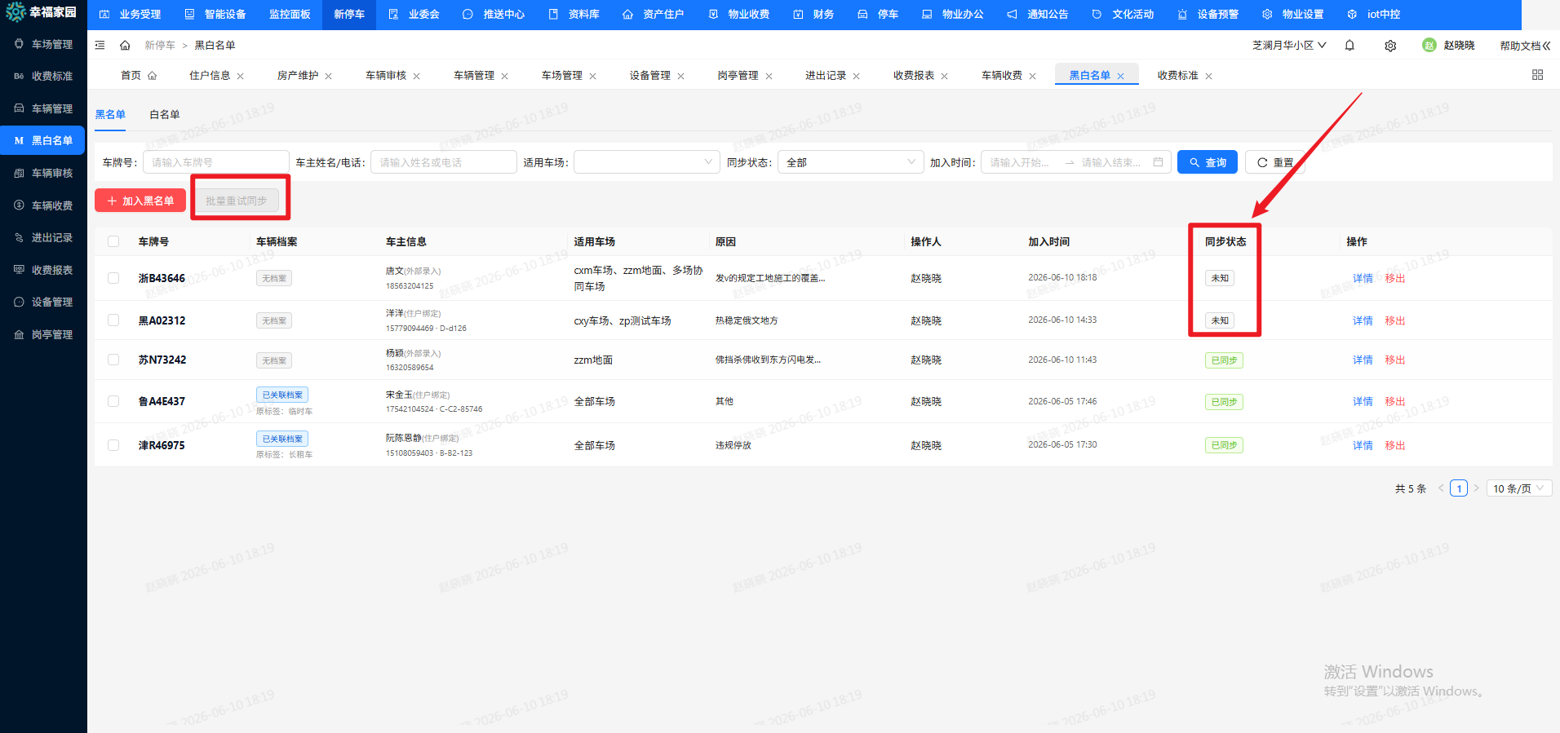Check the row for 津R46975
The height and width of the screenshot is (733, 1560).
tap(113, 445)
